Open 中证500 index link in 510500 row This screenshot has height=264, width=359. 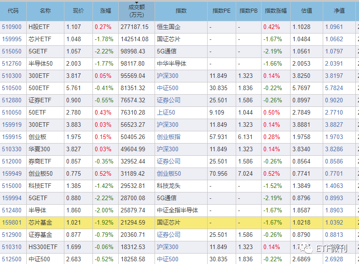click(168, 88)
